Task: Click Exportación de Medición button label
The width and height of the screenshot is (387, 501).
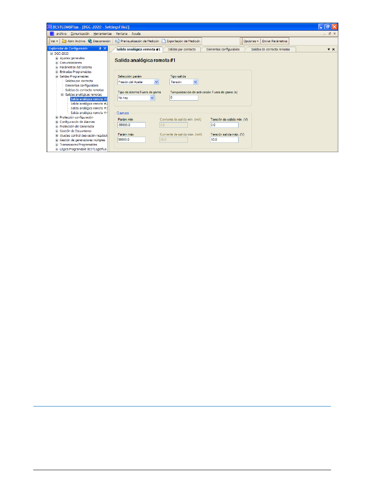Action: click(183, 41)
